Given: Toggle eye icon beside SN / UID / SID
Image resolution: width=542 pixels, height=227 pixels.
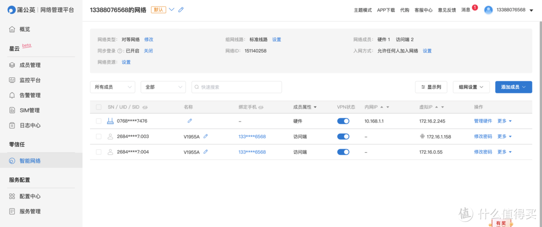Looking at the screenshot, I should (145, 107).
